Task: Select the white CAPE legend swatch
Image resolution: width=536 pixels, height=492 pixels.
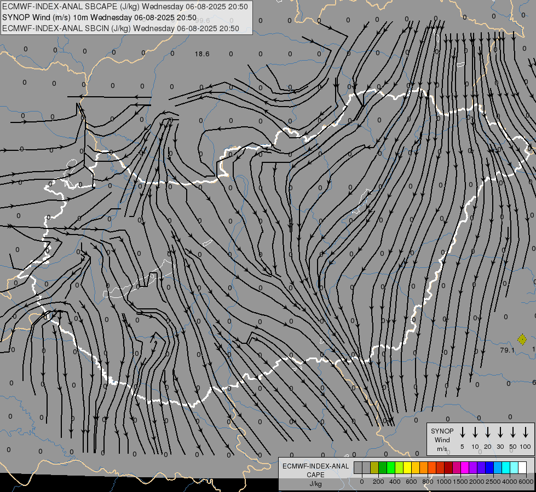Action: tap(522, 467)
